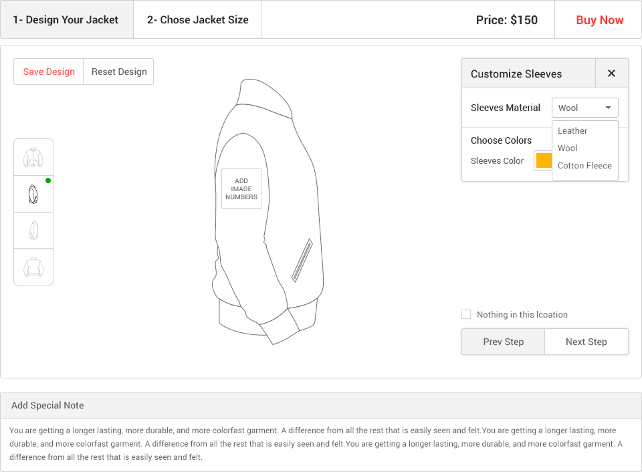Select the back view jacket thumbnail
The image size is (642, 472).
point(33,267)
